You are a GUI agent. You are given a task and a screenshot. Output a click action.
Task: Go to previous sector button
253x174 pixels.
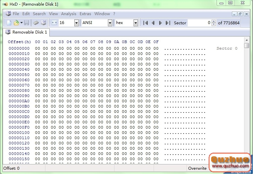tap(153, 23)
